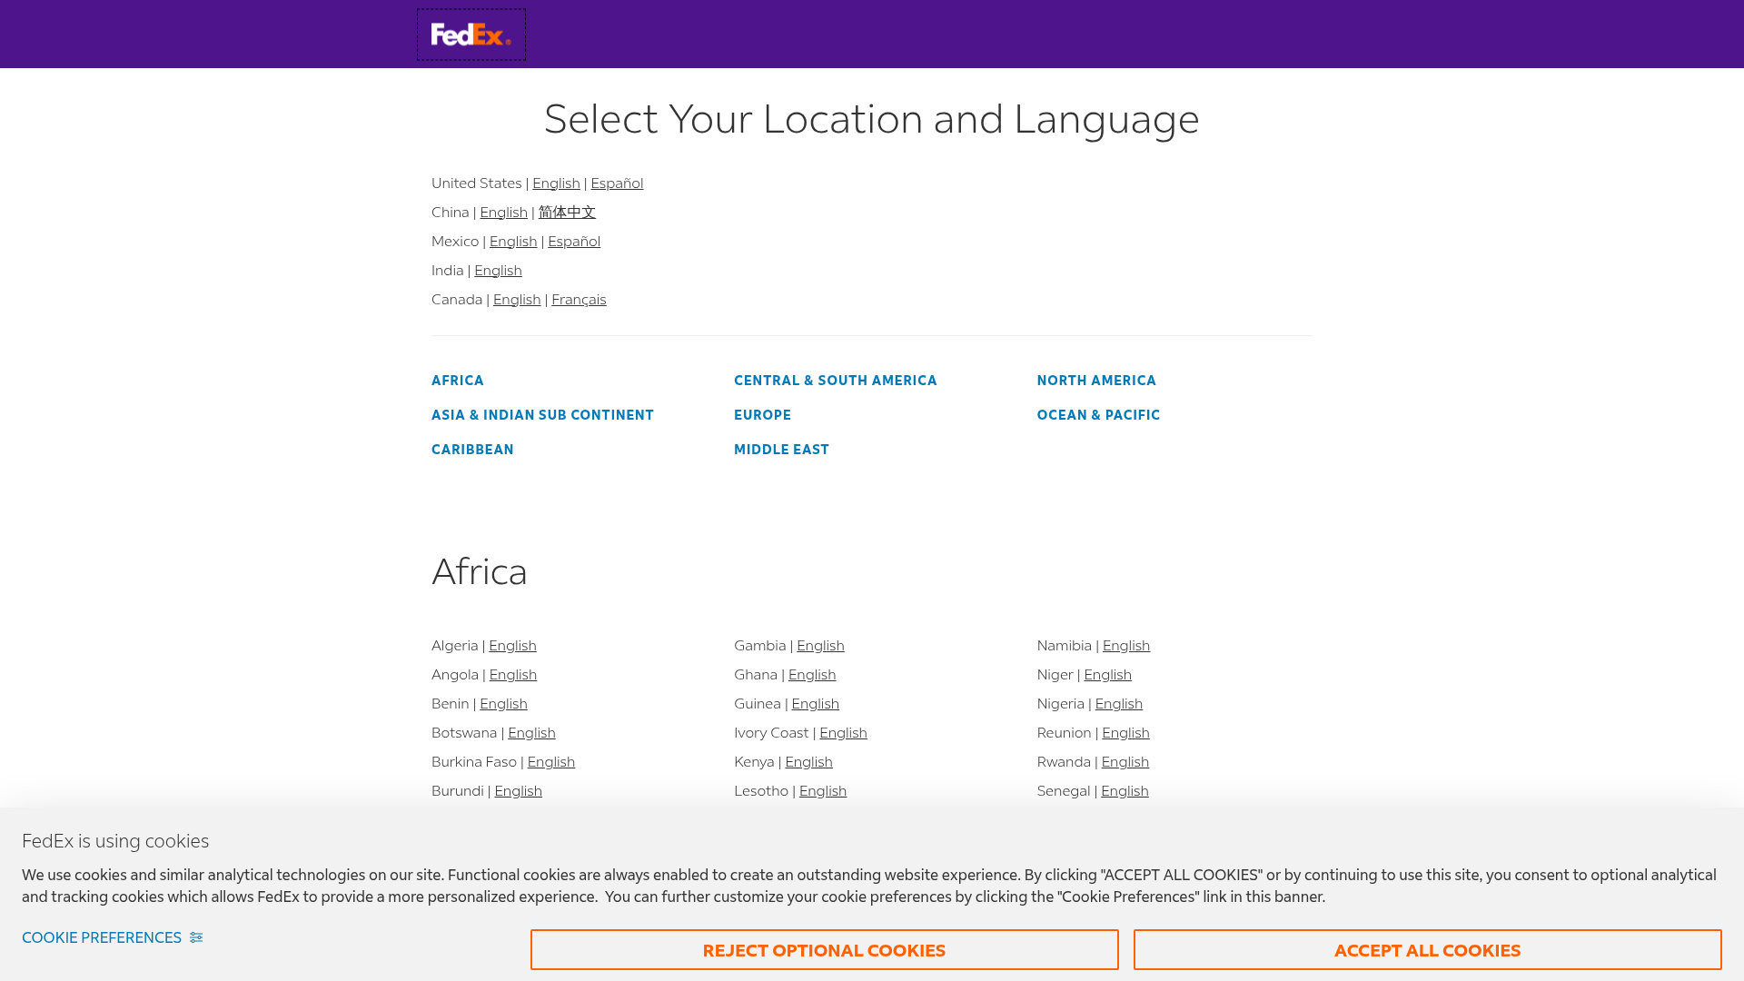Open the MIDDLE EAST region section

tap(781, 449)
